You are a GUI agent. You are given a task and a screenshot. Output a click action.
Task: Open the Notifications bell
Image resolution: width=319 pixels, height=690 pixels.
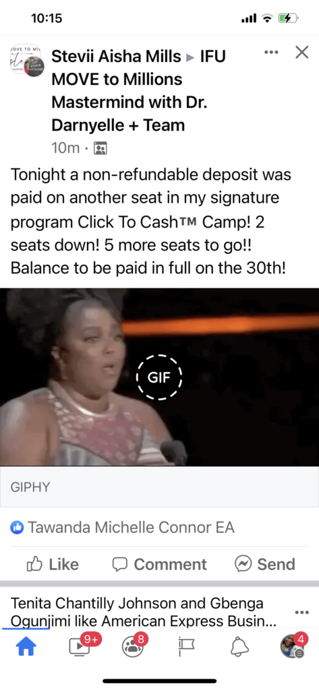click(239, 646)
